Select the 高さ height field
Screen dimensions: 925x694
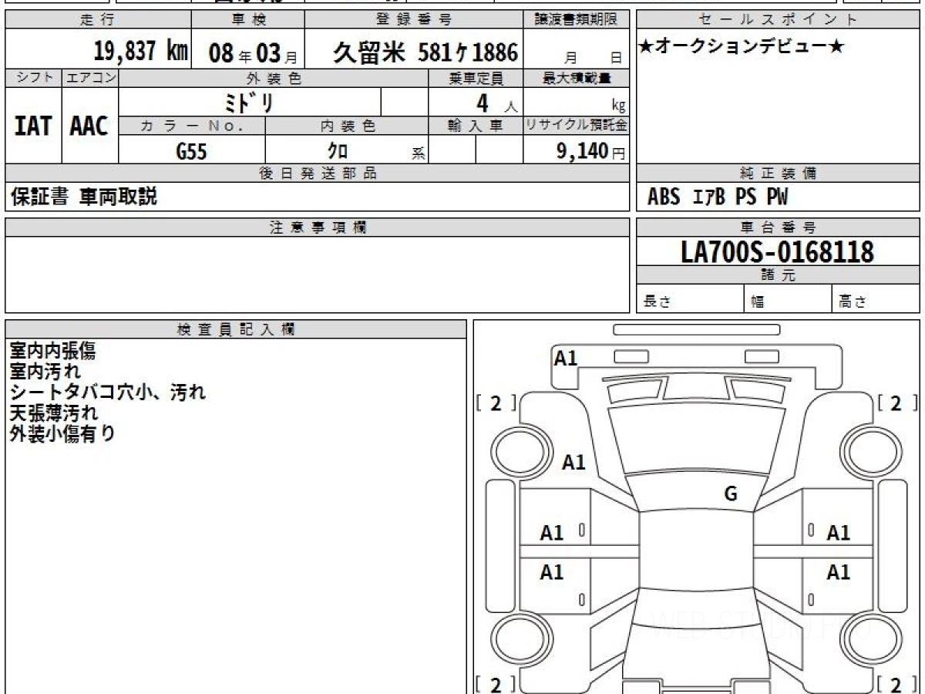[876, 299]
